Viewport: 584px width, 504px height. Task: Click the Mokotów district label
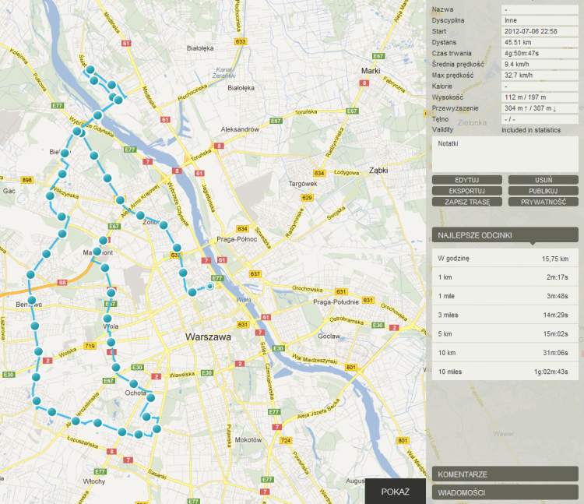point(248,440)
